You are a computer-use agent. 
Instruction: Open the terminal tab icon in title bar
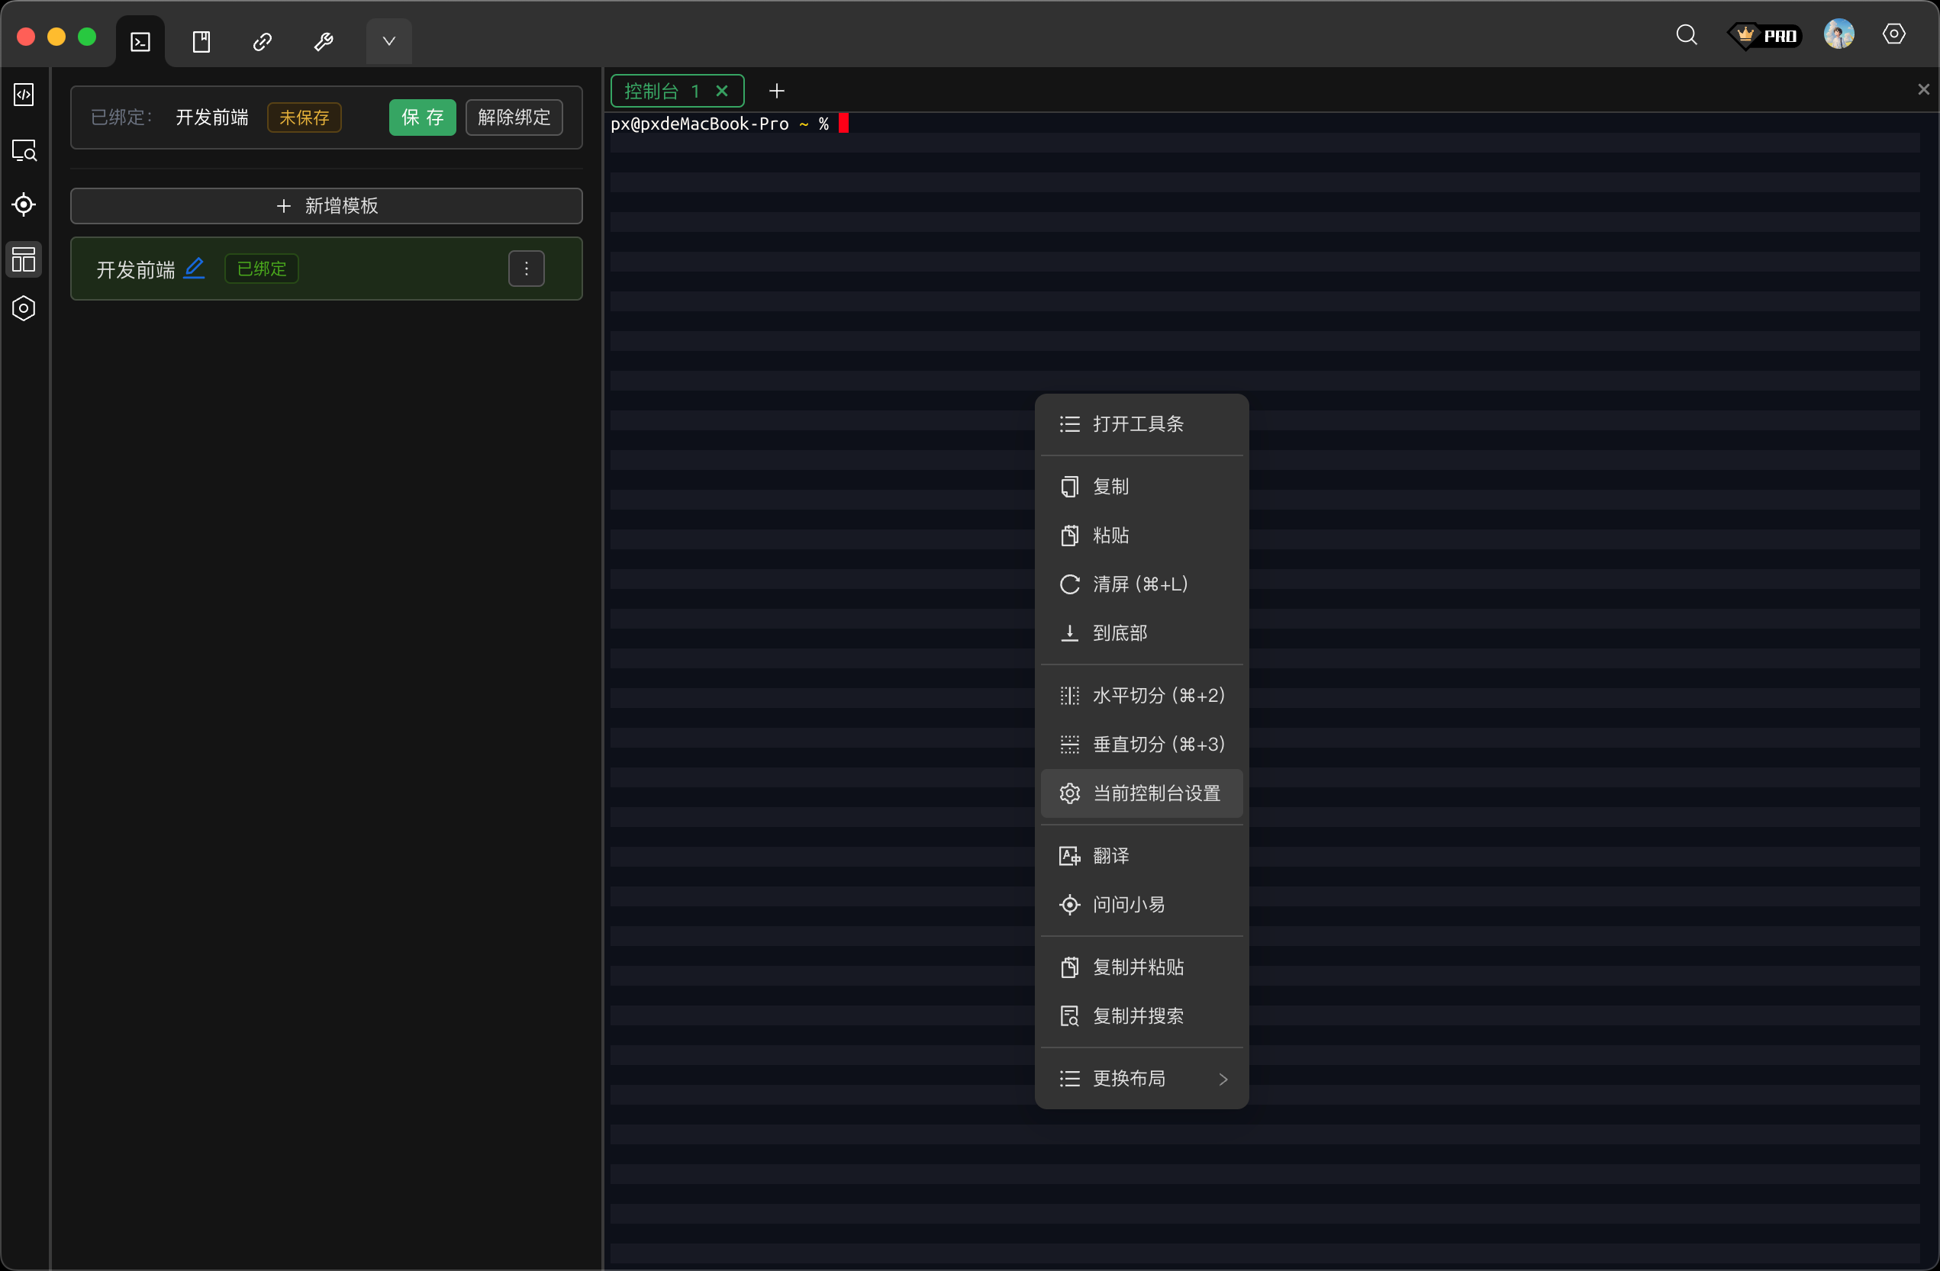click(x=140, y=41)
